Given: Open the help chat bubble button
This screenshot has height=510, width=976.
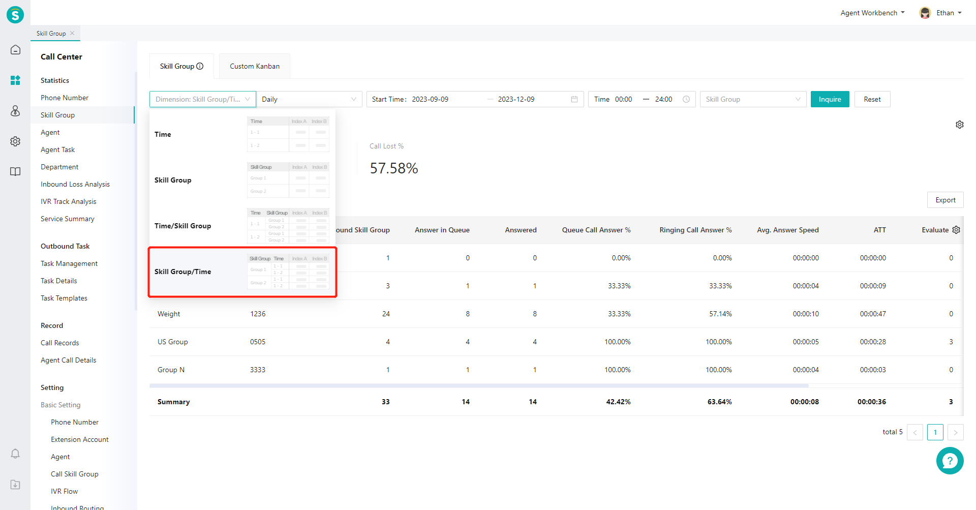Looking at the screenshot, I should pos(950,461).
